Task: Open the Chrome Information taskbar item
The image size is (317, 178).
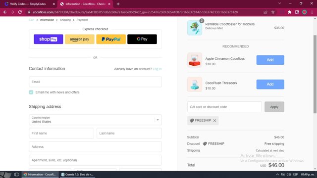Action: pos(40,175)
